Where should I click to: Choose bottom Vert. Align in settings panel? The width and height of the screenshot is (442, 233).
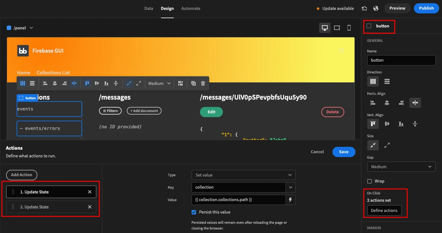401,124
